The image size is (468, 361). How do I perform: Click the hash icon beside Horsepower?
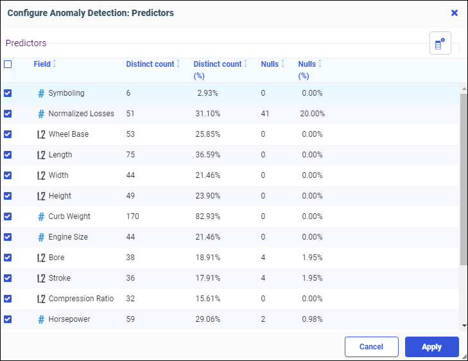(41, 319)
